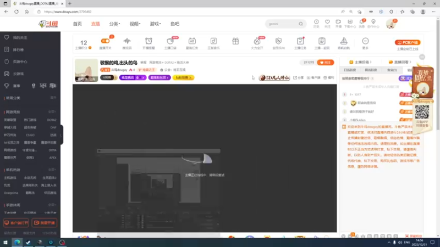Expand the 分类 navigation dropdown

pos(114,24)
